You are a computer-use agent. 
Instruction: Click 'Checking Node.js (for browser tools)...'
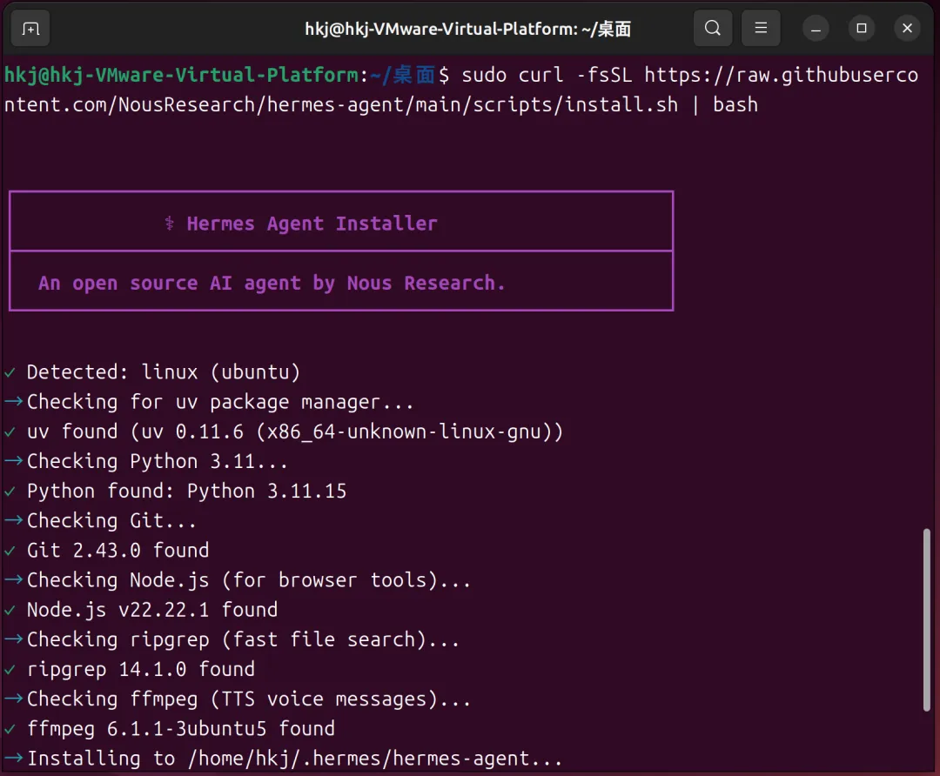click(249, 580)
